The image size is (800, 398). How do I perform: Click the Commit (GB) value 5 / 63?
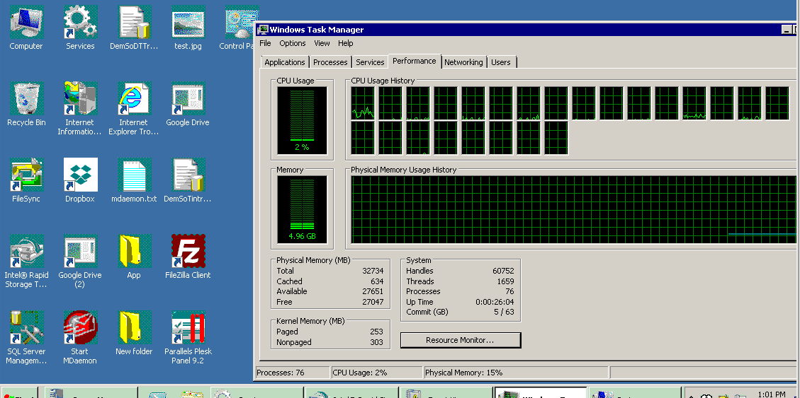504,312
